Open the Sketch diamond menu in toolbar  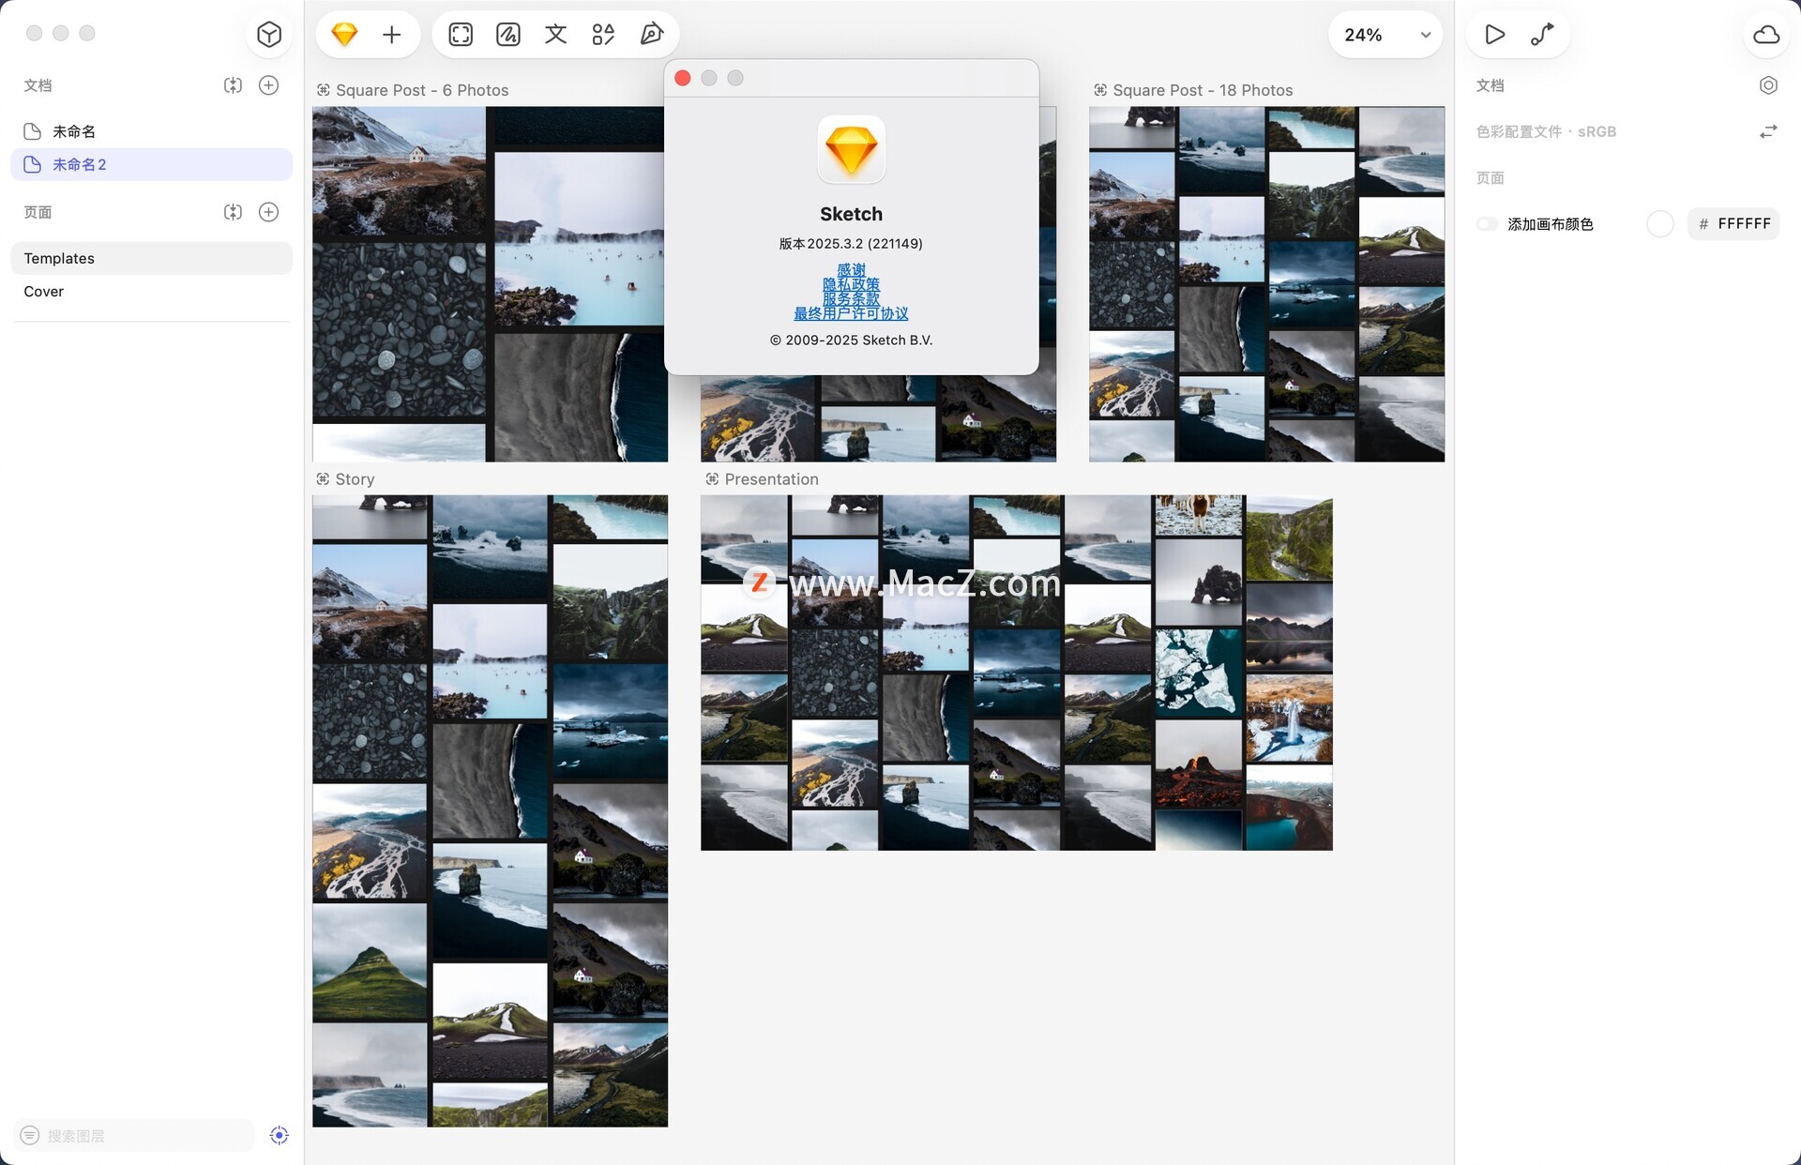pos(344,35)
